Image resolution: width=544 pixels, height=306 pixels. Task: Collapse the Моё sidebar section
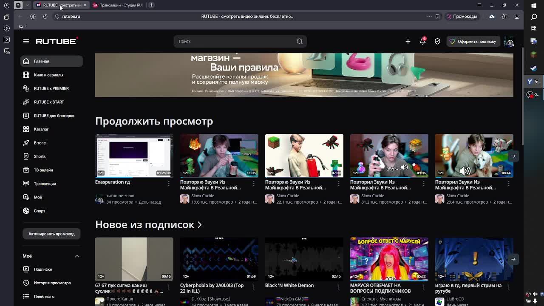[77, 256]
